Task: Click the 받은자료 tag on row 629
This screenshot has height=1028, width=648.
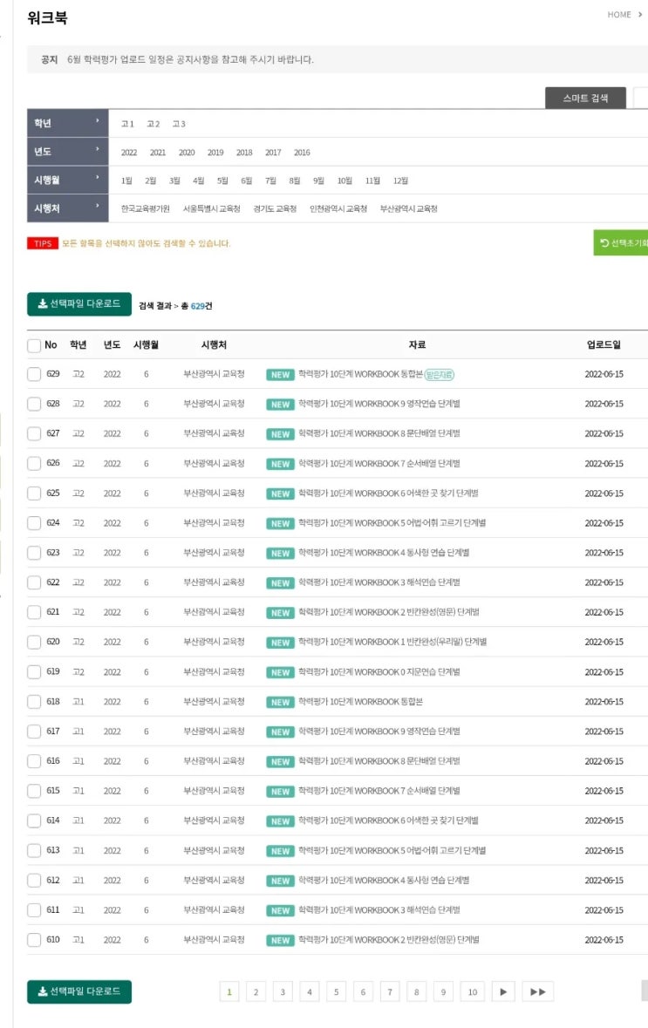Action: 440,374
